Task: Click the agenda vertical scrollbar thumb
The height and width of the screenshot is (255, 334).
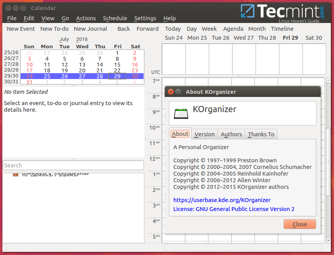Action: (x=328, y=162)
